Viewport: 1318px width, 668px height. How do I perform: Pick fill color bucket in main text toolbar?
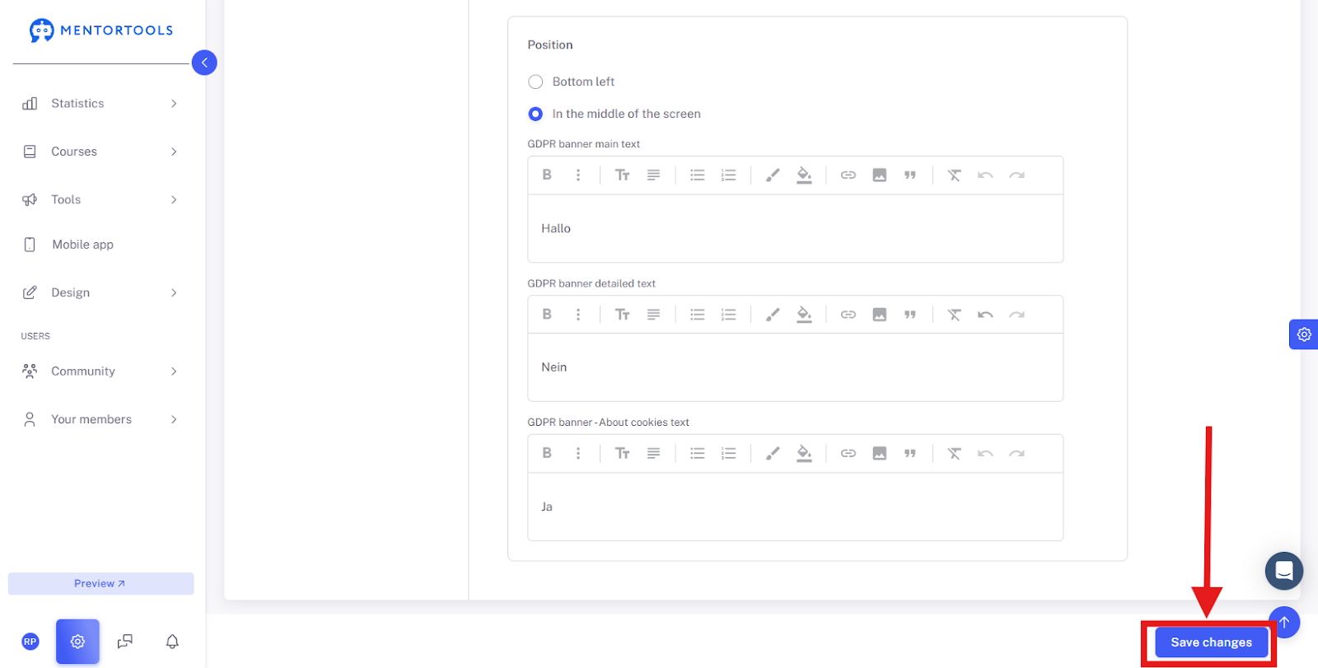coord(804,175)
